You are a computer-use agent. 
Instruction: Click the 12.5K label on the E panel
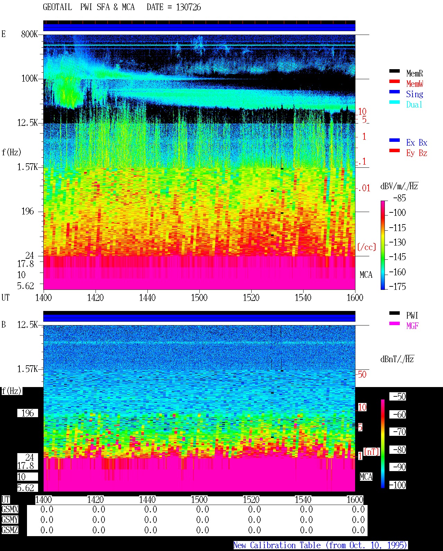tap(28, 123)
